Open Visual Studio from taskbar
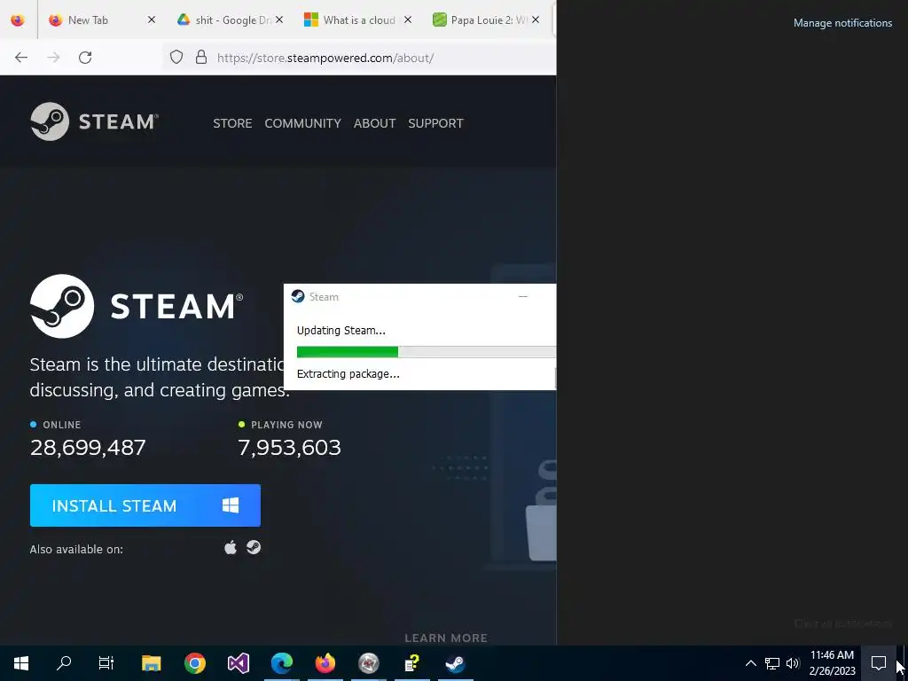908x681 pixels. (239, 663)
